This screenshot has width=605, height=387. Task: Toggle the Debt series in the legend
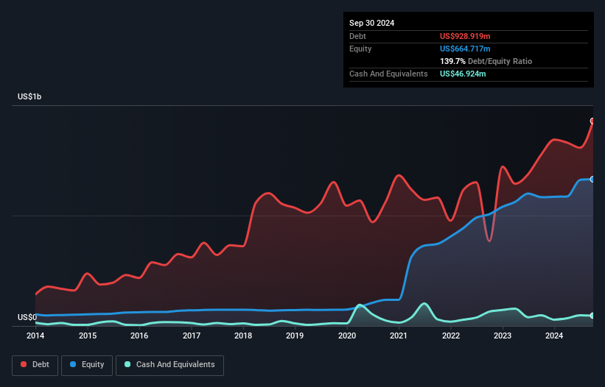point(35,365)
